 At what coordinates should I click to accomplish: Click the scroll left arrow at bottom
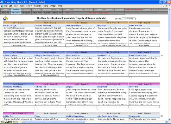pyautogui.click(x=25, y=122)
